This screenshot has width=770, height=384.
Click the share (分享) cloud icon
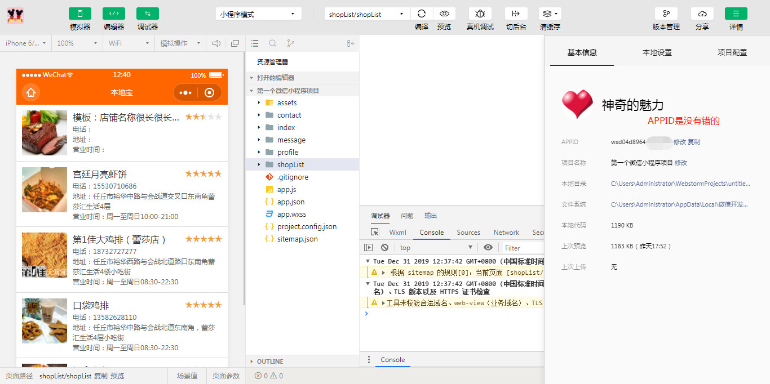[x=702, y=14]
